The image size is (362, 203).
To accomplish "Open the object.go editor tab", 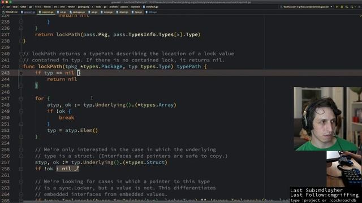I will click(122, 12).
